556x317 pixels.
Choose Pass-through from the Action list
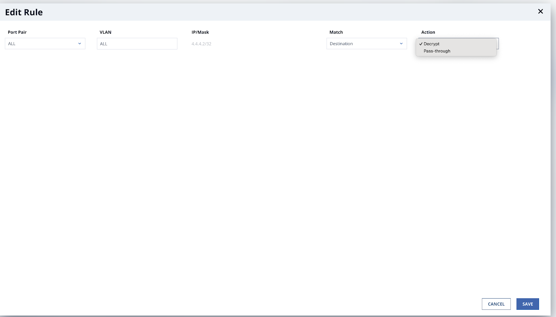coord(456,51)
